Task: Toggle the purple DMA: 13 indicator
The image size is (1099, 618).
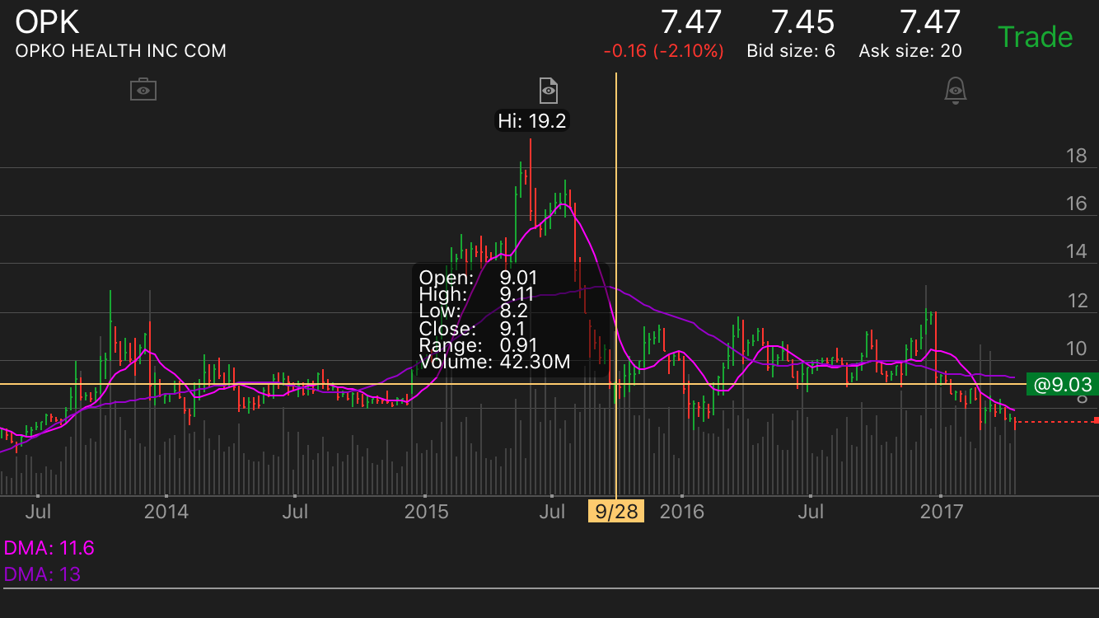Action: point(43,574)
